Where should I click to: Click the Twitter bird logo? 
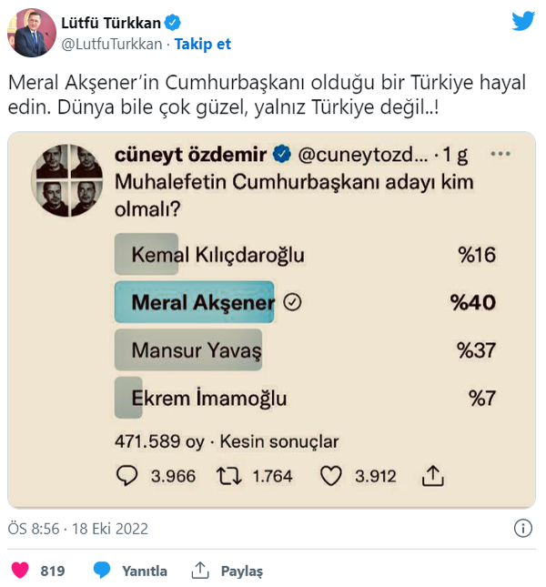(x=523, y=21)
